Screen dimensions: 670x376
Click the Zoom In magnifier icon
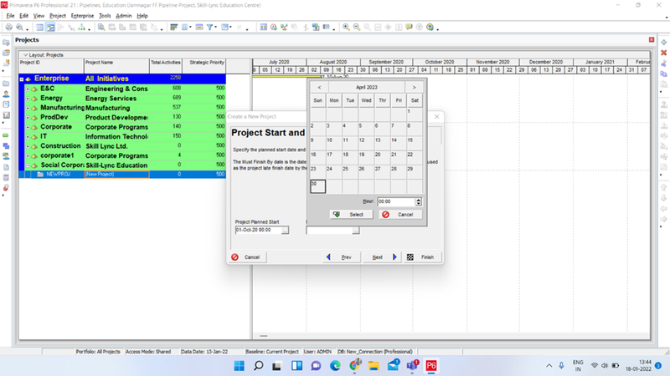click(x=346, y=28)
